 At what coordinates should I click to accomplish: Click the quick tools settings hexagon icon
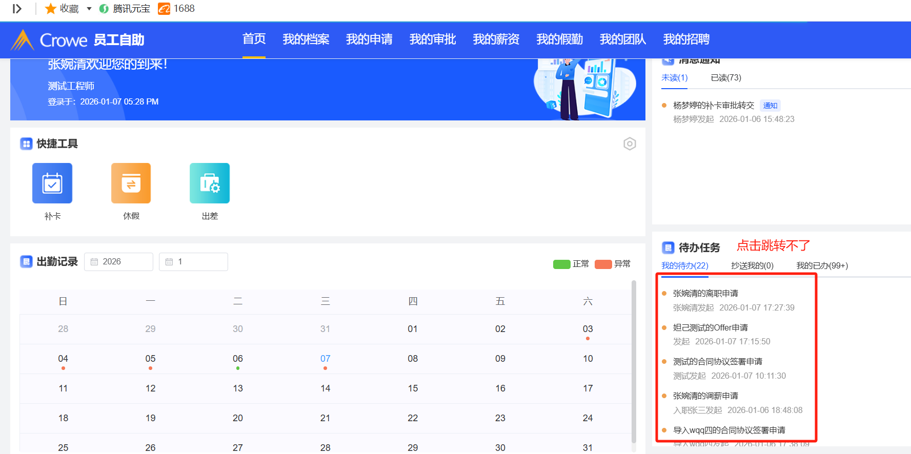(x=630, y=144)
